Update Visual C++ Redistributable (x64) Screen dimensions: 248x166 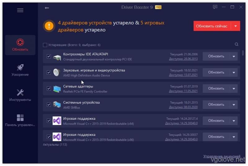tap(216, 121)
